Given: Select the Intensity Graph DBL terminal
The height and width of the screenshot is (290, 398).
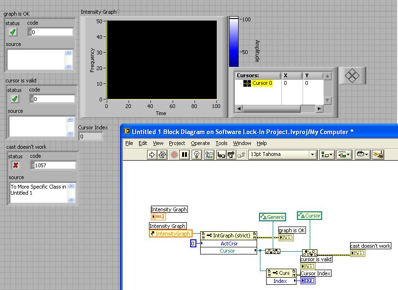Looking at the screenshot, I should pos(158,217).
